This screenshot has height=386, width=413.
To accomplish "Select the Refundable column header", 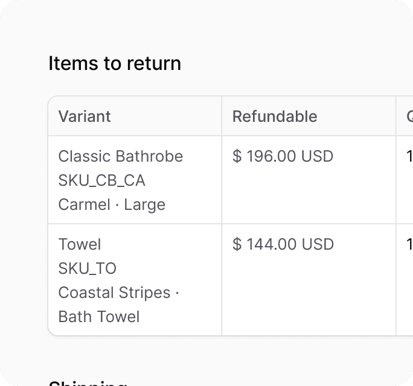I will pos(275,116).
